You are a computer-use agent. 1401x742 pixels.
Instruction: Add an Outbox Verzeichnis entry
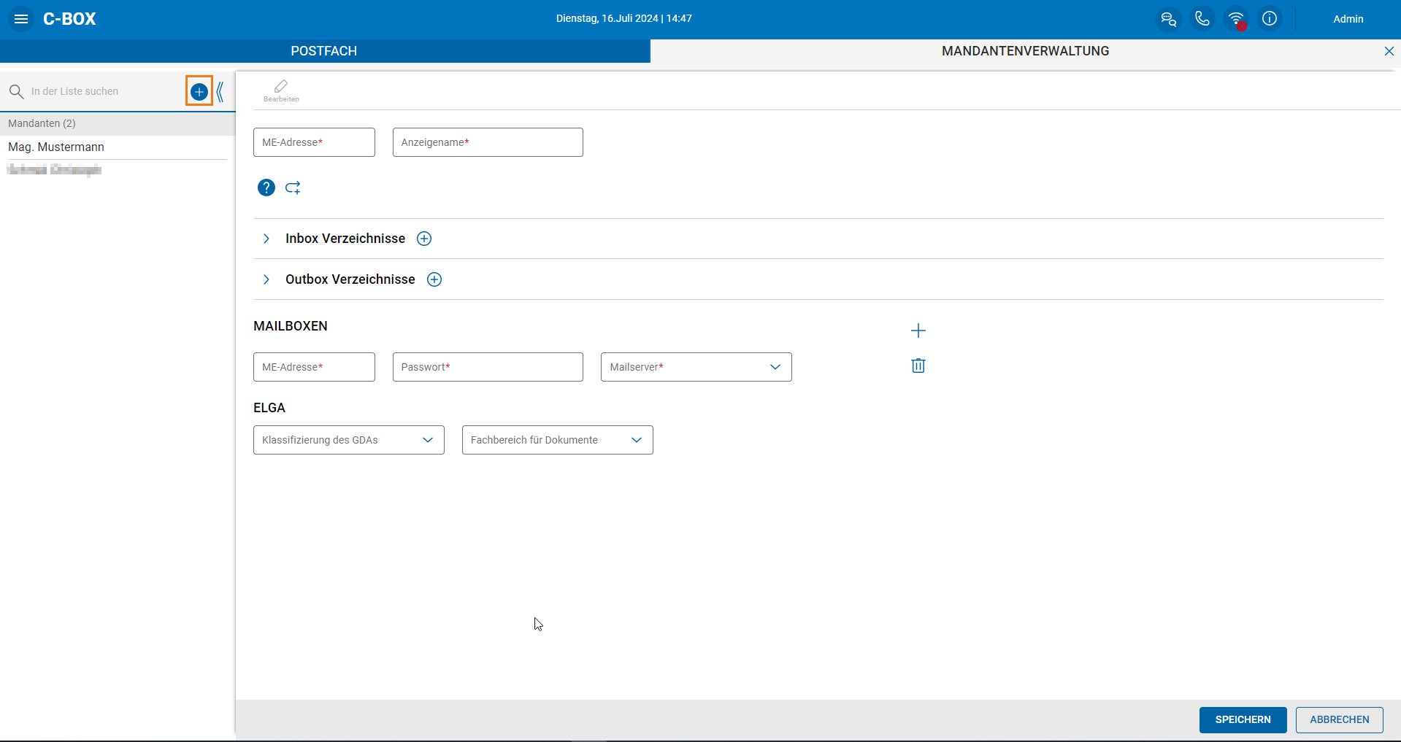434,279
